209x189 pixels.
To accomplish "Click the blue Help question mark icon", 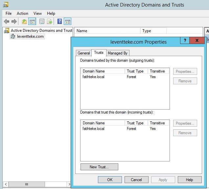I will pyautogui.click(x=59, y=21).
